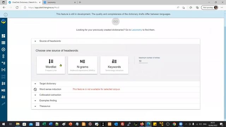Open the browser settings ellipsis menu
226x127 pixels.
click(x=222, y=7)
